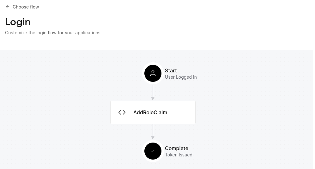Screen dimensions: 315x169
Task: Select the code brackets icon on AddRoleClaim
Action: 122,112
